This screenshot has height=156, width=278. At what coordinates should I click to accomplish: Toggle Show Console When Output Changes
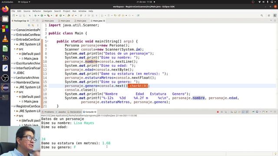[x=243, y=112]
